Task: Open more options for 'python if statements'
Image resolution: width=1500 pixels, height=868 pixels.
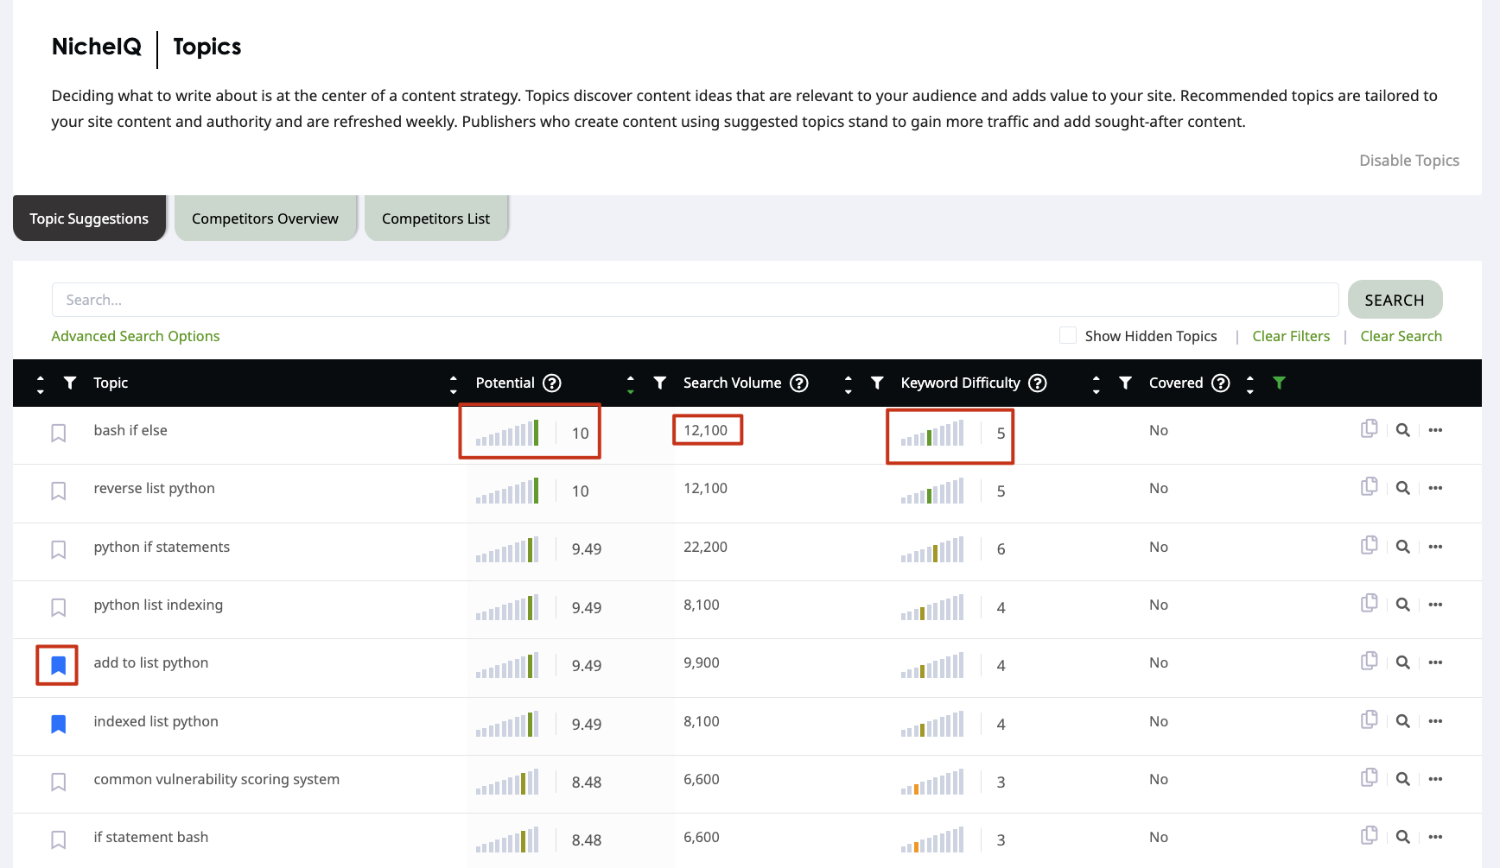Action: pos(1435,547)
